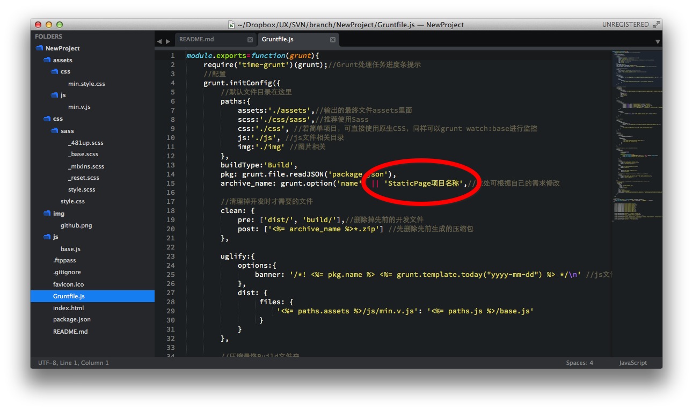Open the JavaScript syntax selector
The height and width of the screenshot is (411, 693).
[x=633, y=363]
